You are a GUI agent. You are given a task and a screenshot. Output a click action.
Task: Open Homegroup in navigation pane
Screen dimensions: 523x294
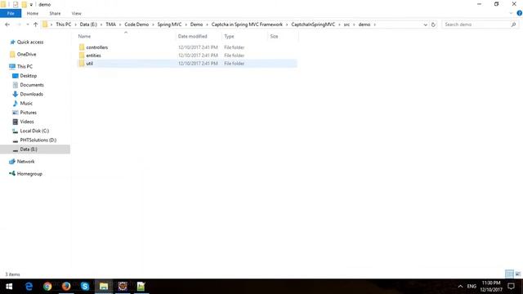click(29, 174)
